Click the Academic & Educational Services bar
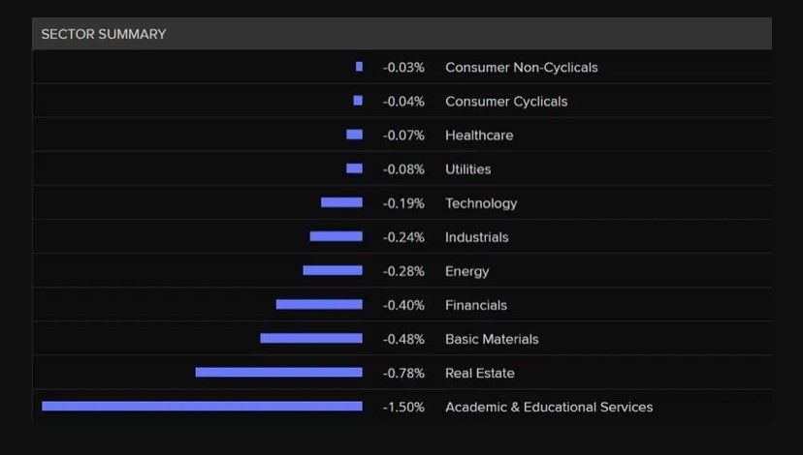 coord(202,407)
